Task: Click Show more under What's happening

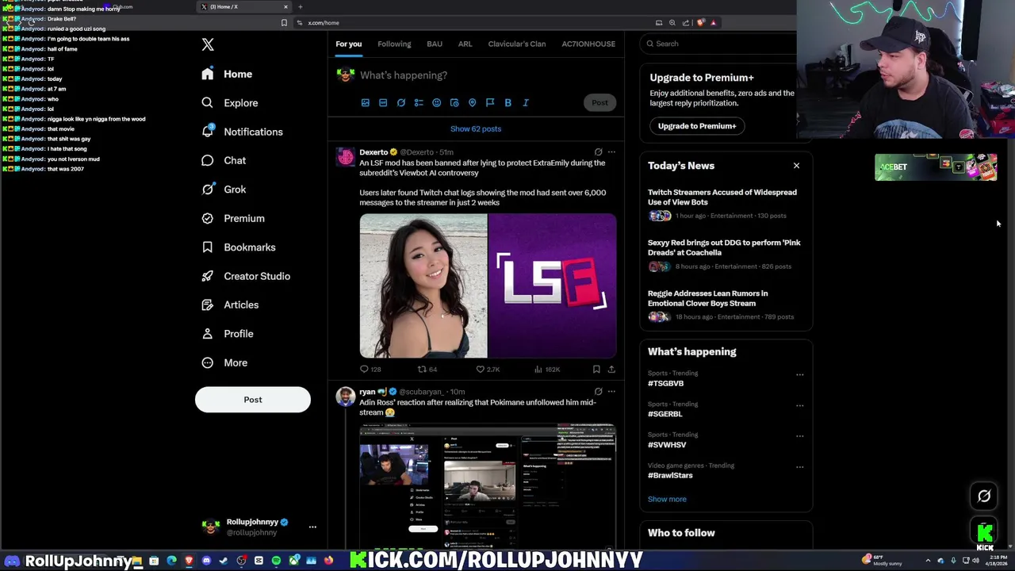Action: click(667, 500)
